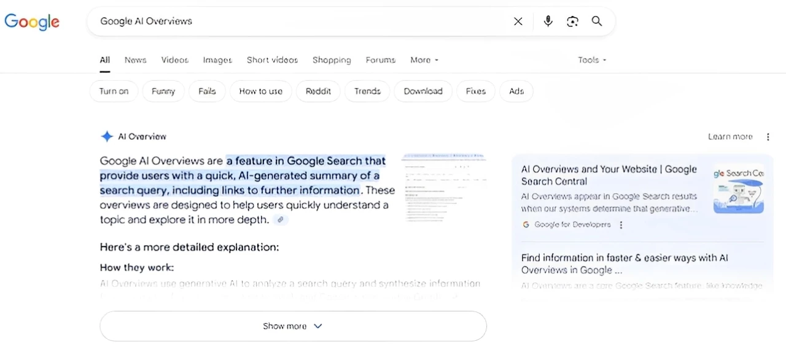Viewport: 786px width, 350px height.
Task: Select the Fixes filter chip
Action: point(476,91)
